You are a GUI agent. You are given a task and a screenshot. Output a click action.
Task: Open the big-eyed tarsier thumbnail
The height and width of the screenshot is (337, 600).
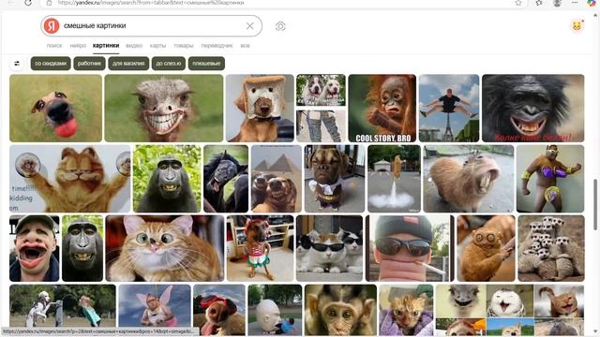coord(486,248)
